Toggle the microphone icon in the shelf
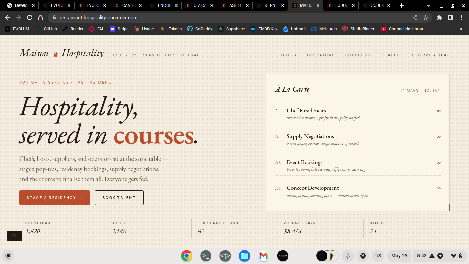 coord(348,256)
